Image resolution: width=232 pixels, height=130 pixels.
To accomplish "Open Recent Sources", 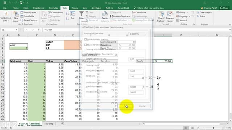I will click(x=29, y=20).
